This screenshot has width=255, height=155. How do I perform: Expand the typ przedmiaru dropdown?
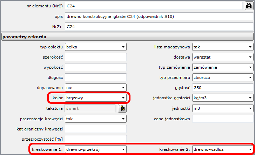click(x=222, y=77)
